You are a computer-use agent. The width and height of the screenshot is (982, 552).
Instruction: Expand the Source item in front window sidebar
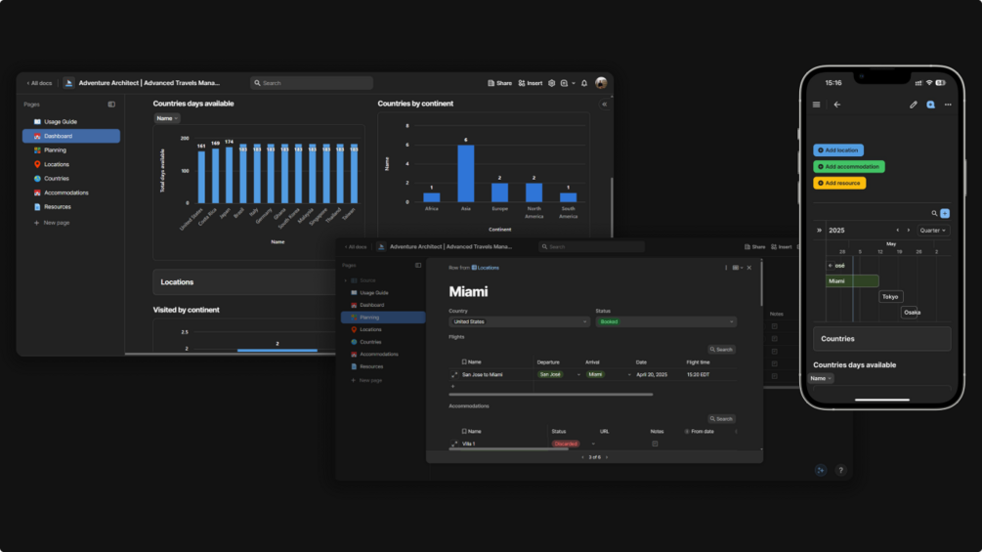(x=345, y=280)
